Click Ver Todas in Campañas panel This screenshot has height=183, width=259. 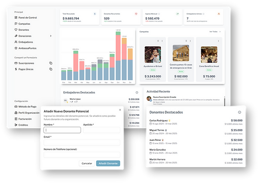(x=215, y=32)
